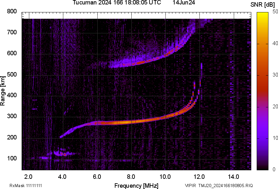This screenshot has height=189, width=278.
Task: Click the 'SNR [dB]' colorbar title
Action: pyautogui.click(x=263, y=5)
